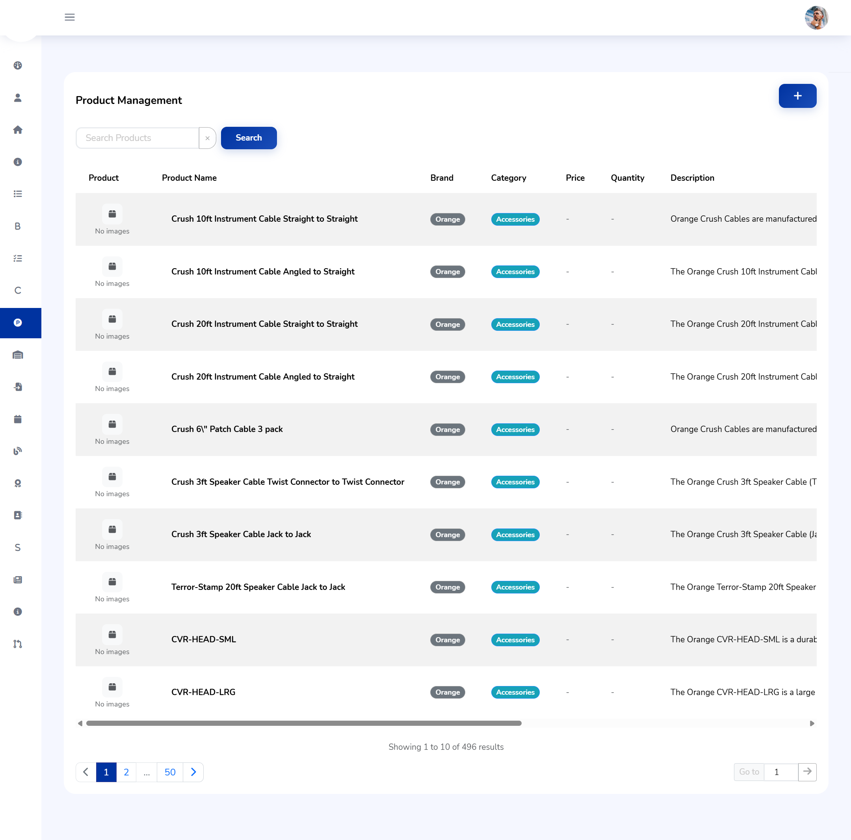Click the horizontal table scrollbar thumb
Image resolution: width=851 pixels, height=840 pixels.
304,723
